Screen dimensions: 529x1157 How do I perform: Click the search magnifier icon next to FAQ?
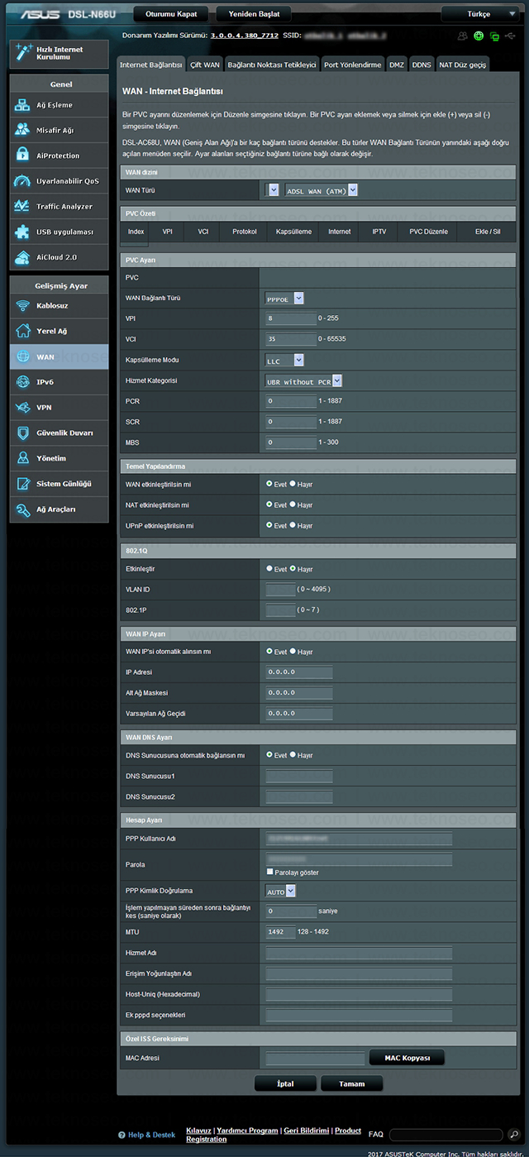[513, 1135]
